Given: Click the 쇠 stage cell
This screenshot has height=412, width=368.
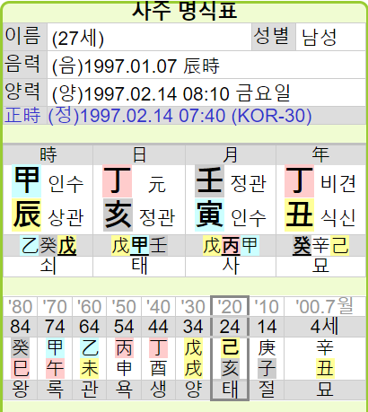Looking at the screenshot, I should (48, 267).
